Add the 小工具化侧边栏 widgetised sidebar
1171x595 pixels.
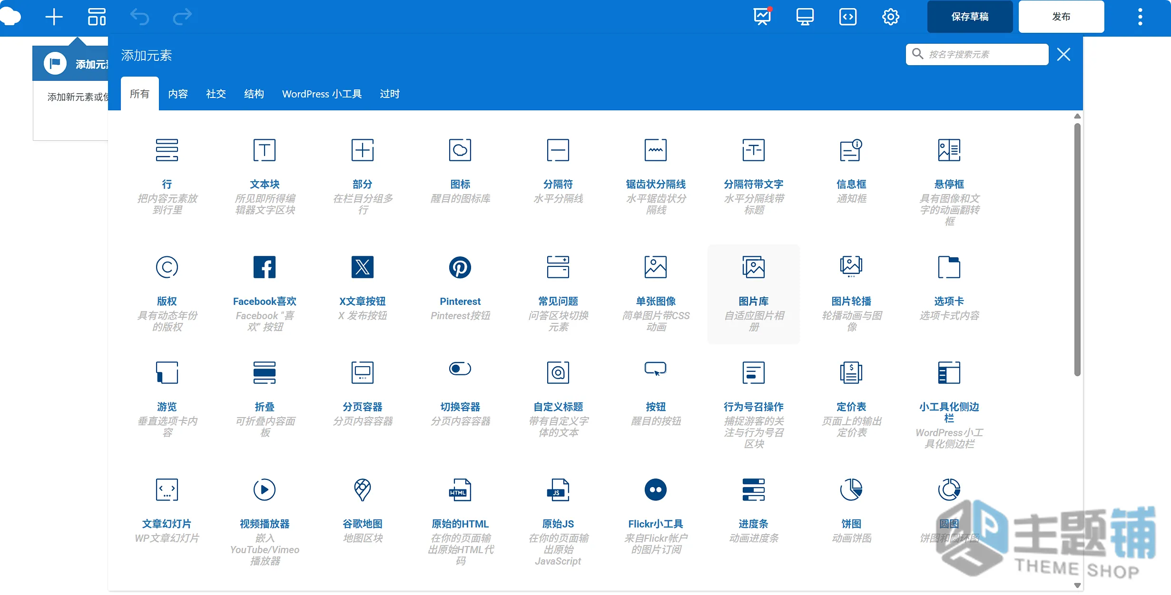(949, 404)
